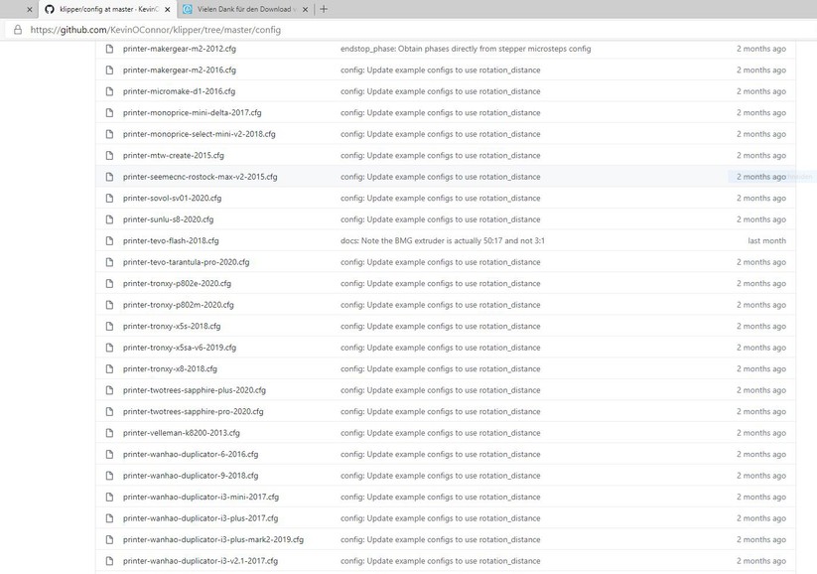
Task: Click the lock icon in address bar
Action: coord(16,30)
